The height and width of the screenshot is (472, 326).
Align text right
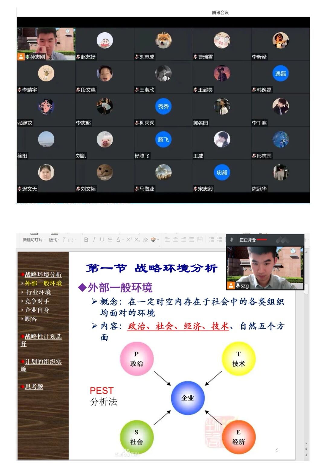(x=184, y=240)
